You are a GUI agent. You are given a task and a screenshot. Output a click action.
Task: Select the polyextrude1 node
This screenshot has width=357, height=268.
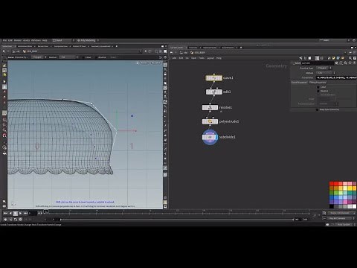[x=210, y=121]
